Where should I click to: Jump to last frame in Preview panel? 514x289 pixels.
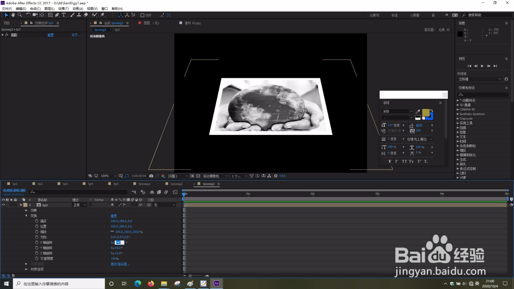[x=495, y=66]
